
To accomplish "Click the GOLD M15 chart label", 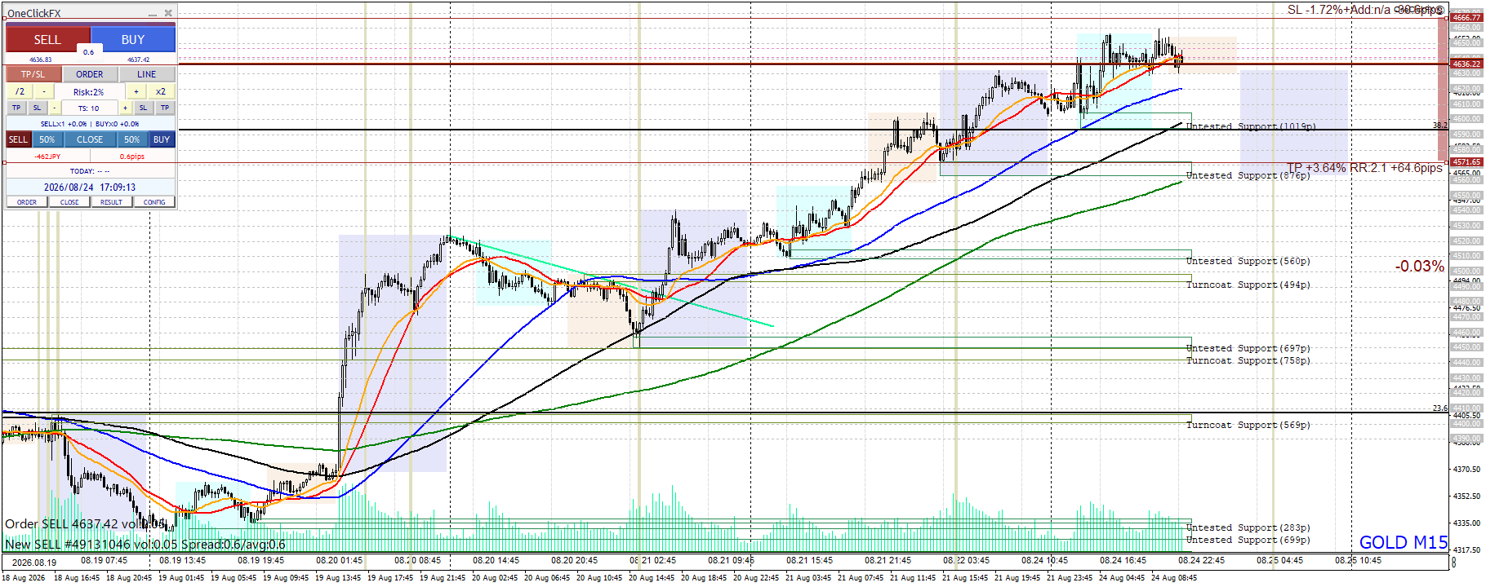I will (x=1403, y=542).
